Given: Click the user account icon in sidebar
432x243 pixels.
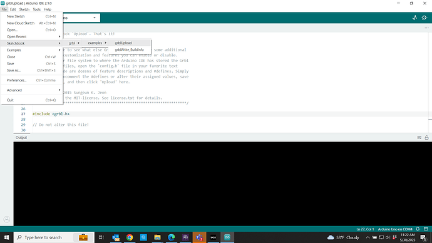Looking at the screenshot, I should point(7,219).
